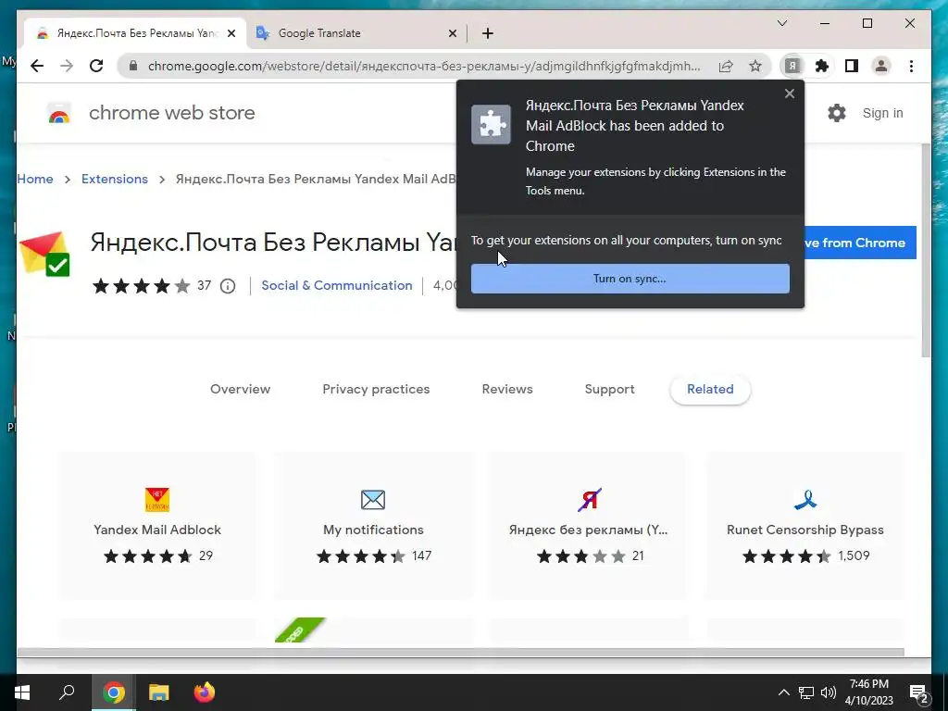Click the Turn on sync button
The image size is (948, 711).
(x=630, y=279)
